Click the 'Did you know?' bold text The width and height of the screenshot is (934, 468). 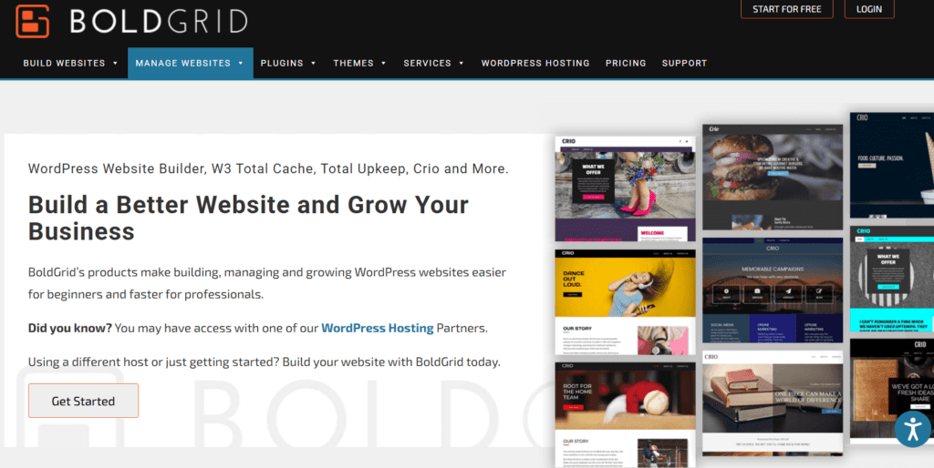coord(69,329)
